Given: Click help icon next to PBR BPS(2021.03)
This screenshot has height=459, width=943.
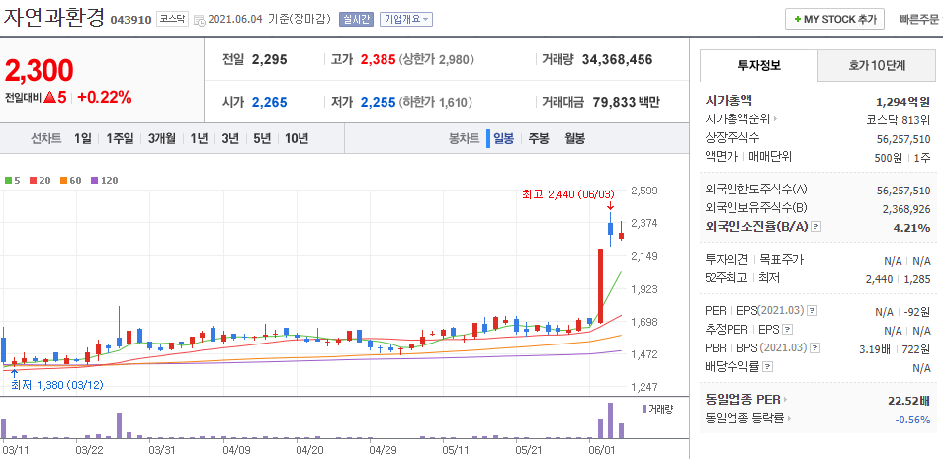Looking at the screenshot, I should click(x=814, y=347).
